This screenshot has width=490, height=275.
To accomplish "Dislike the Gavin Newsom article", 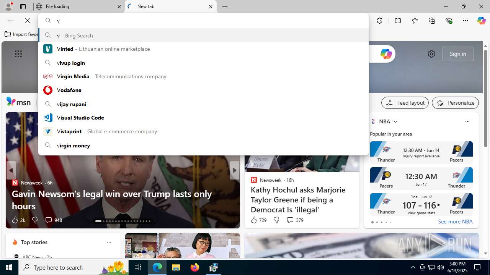I will pos(35,220).
